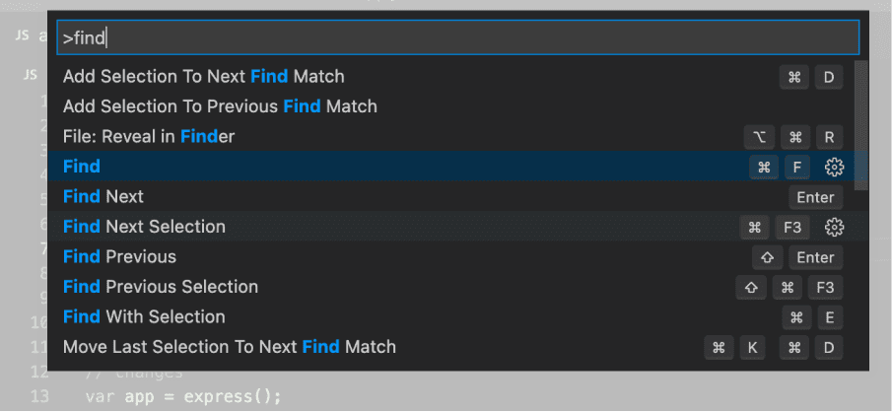Click the command palette search input

click(457, 38)
